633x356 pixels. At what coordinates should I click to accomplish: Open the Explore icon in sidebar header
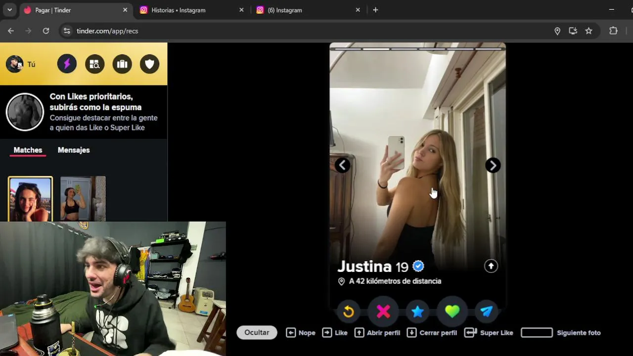[94, 64]
